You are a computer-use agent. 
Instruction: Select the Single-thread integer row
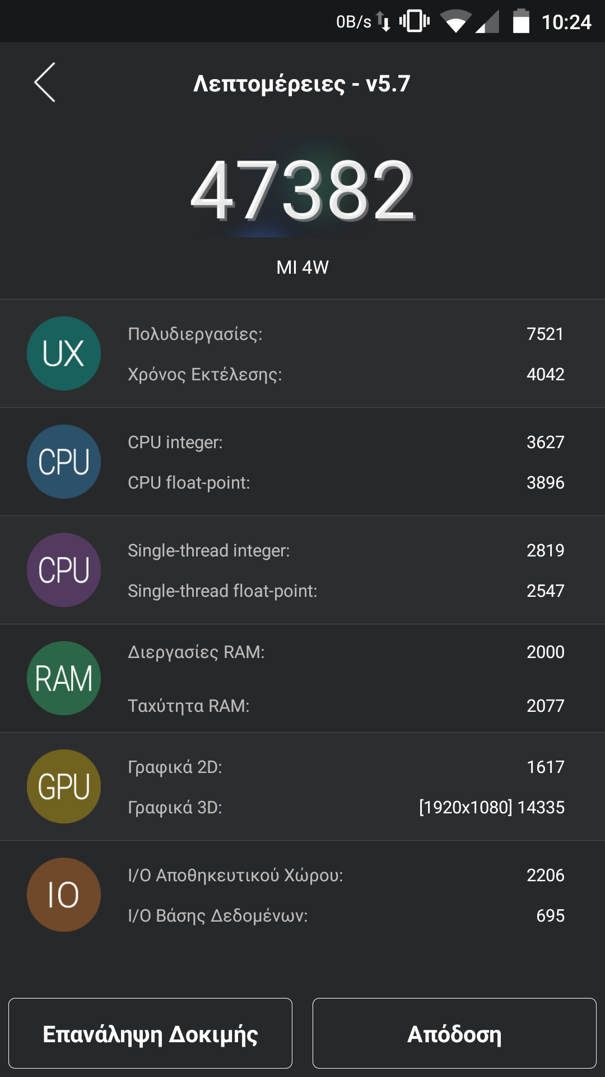point(346,550)
